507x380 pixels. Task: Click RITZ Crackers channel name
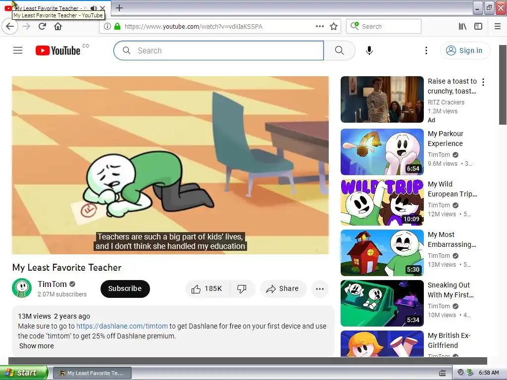446,102
